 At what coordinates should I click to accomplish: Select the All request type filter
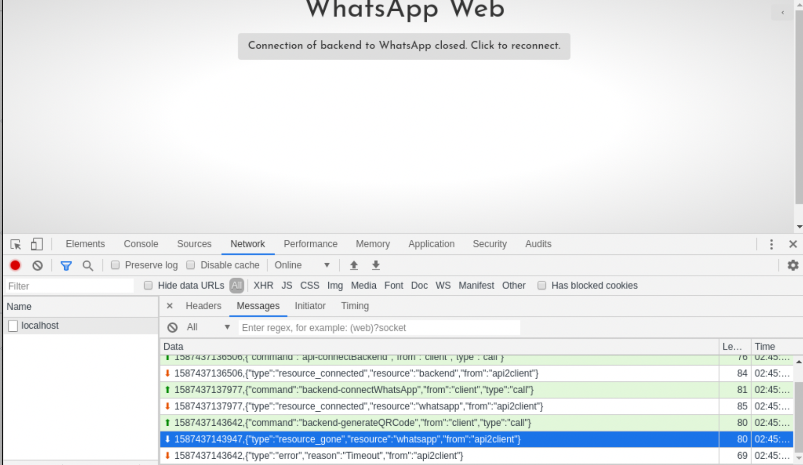click(237, 286)
